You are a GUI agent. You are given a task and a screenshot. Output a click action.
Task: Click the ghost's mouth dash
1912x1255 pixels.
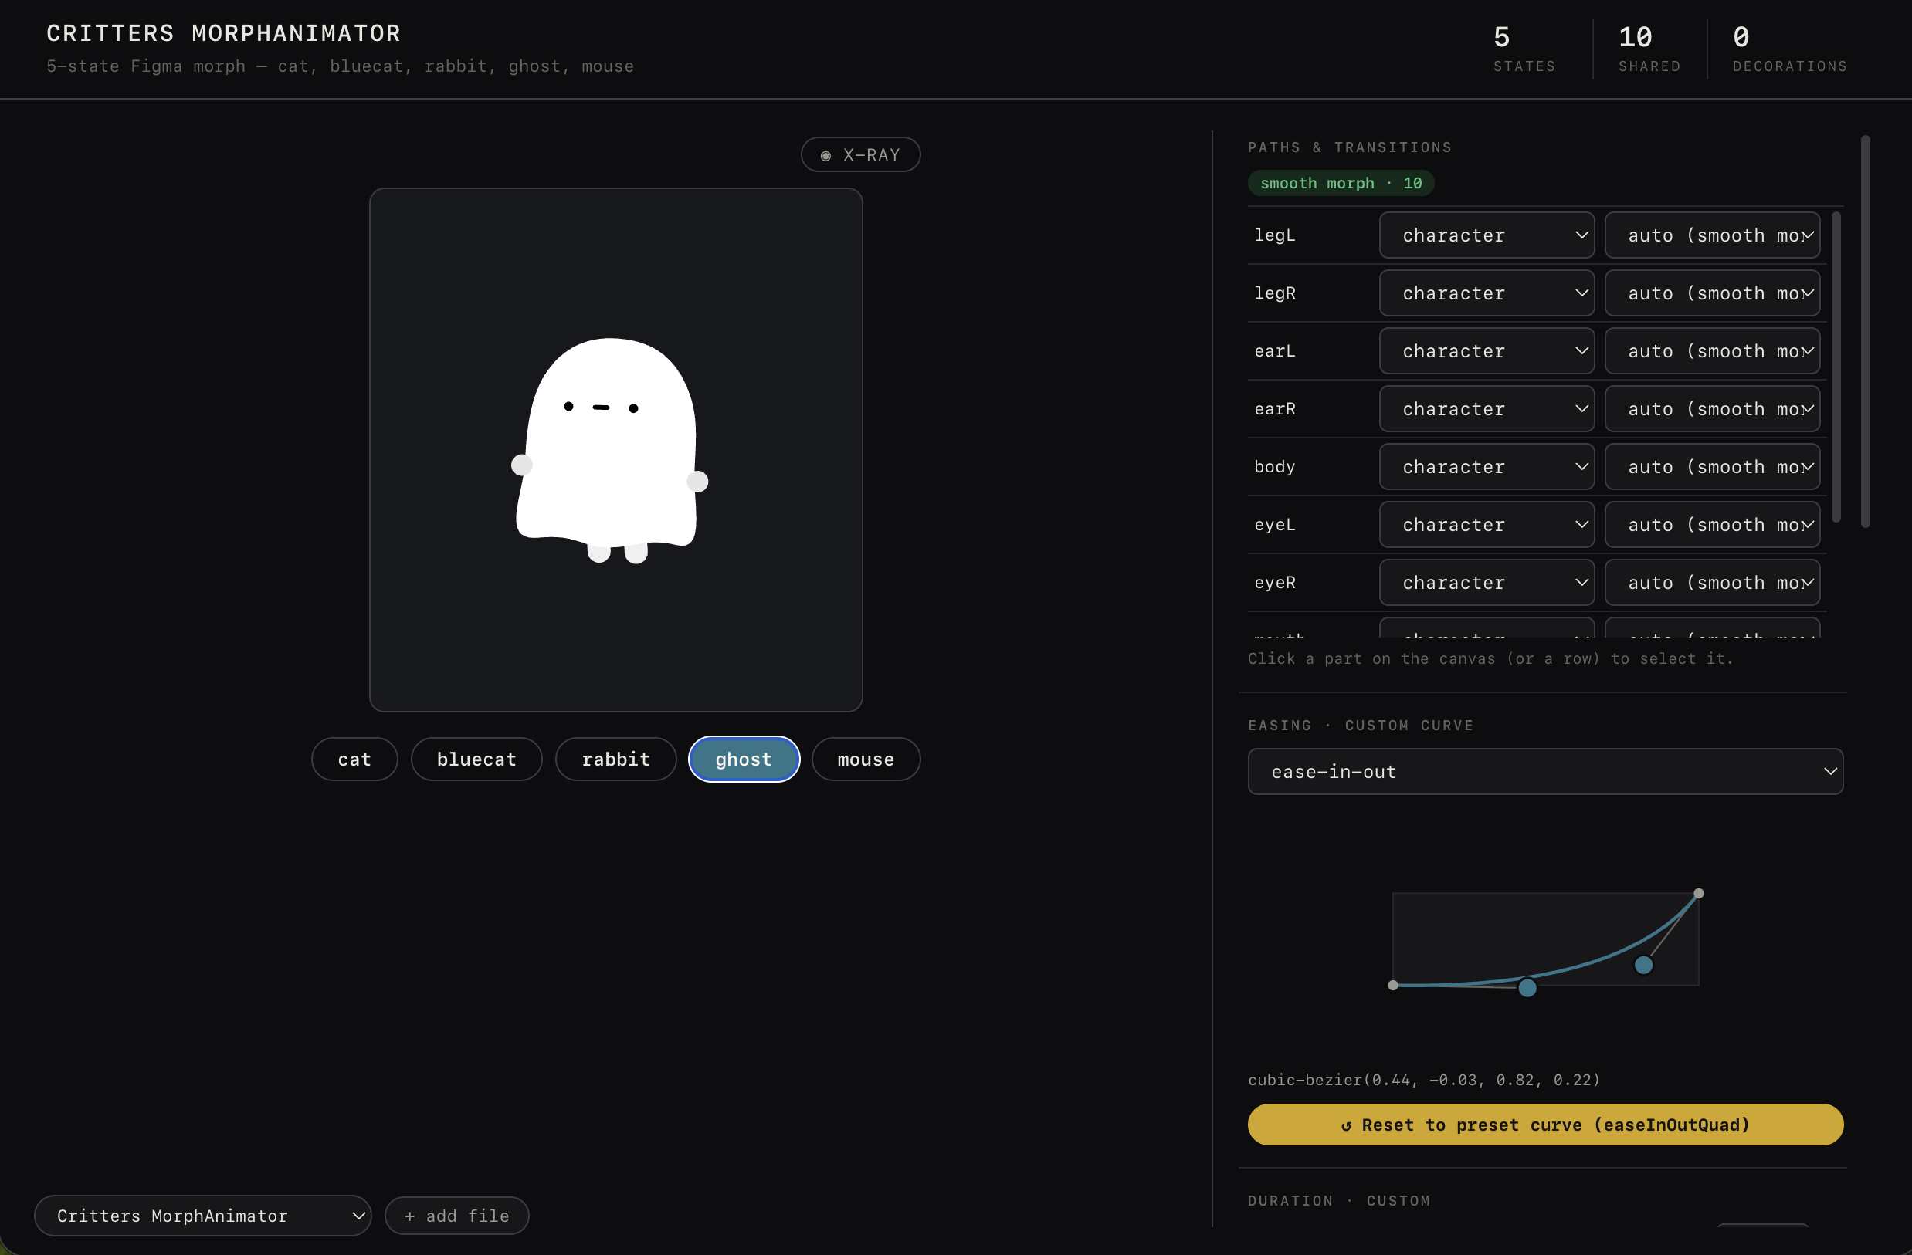pos(601,408)
